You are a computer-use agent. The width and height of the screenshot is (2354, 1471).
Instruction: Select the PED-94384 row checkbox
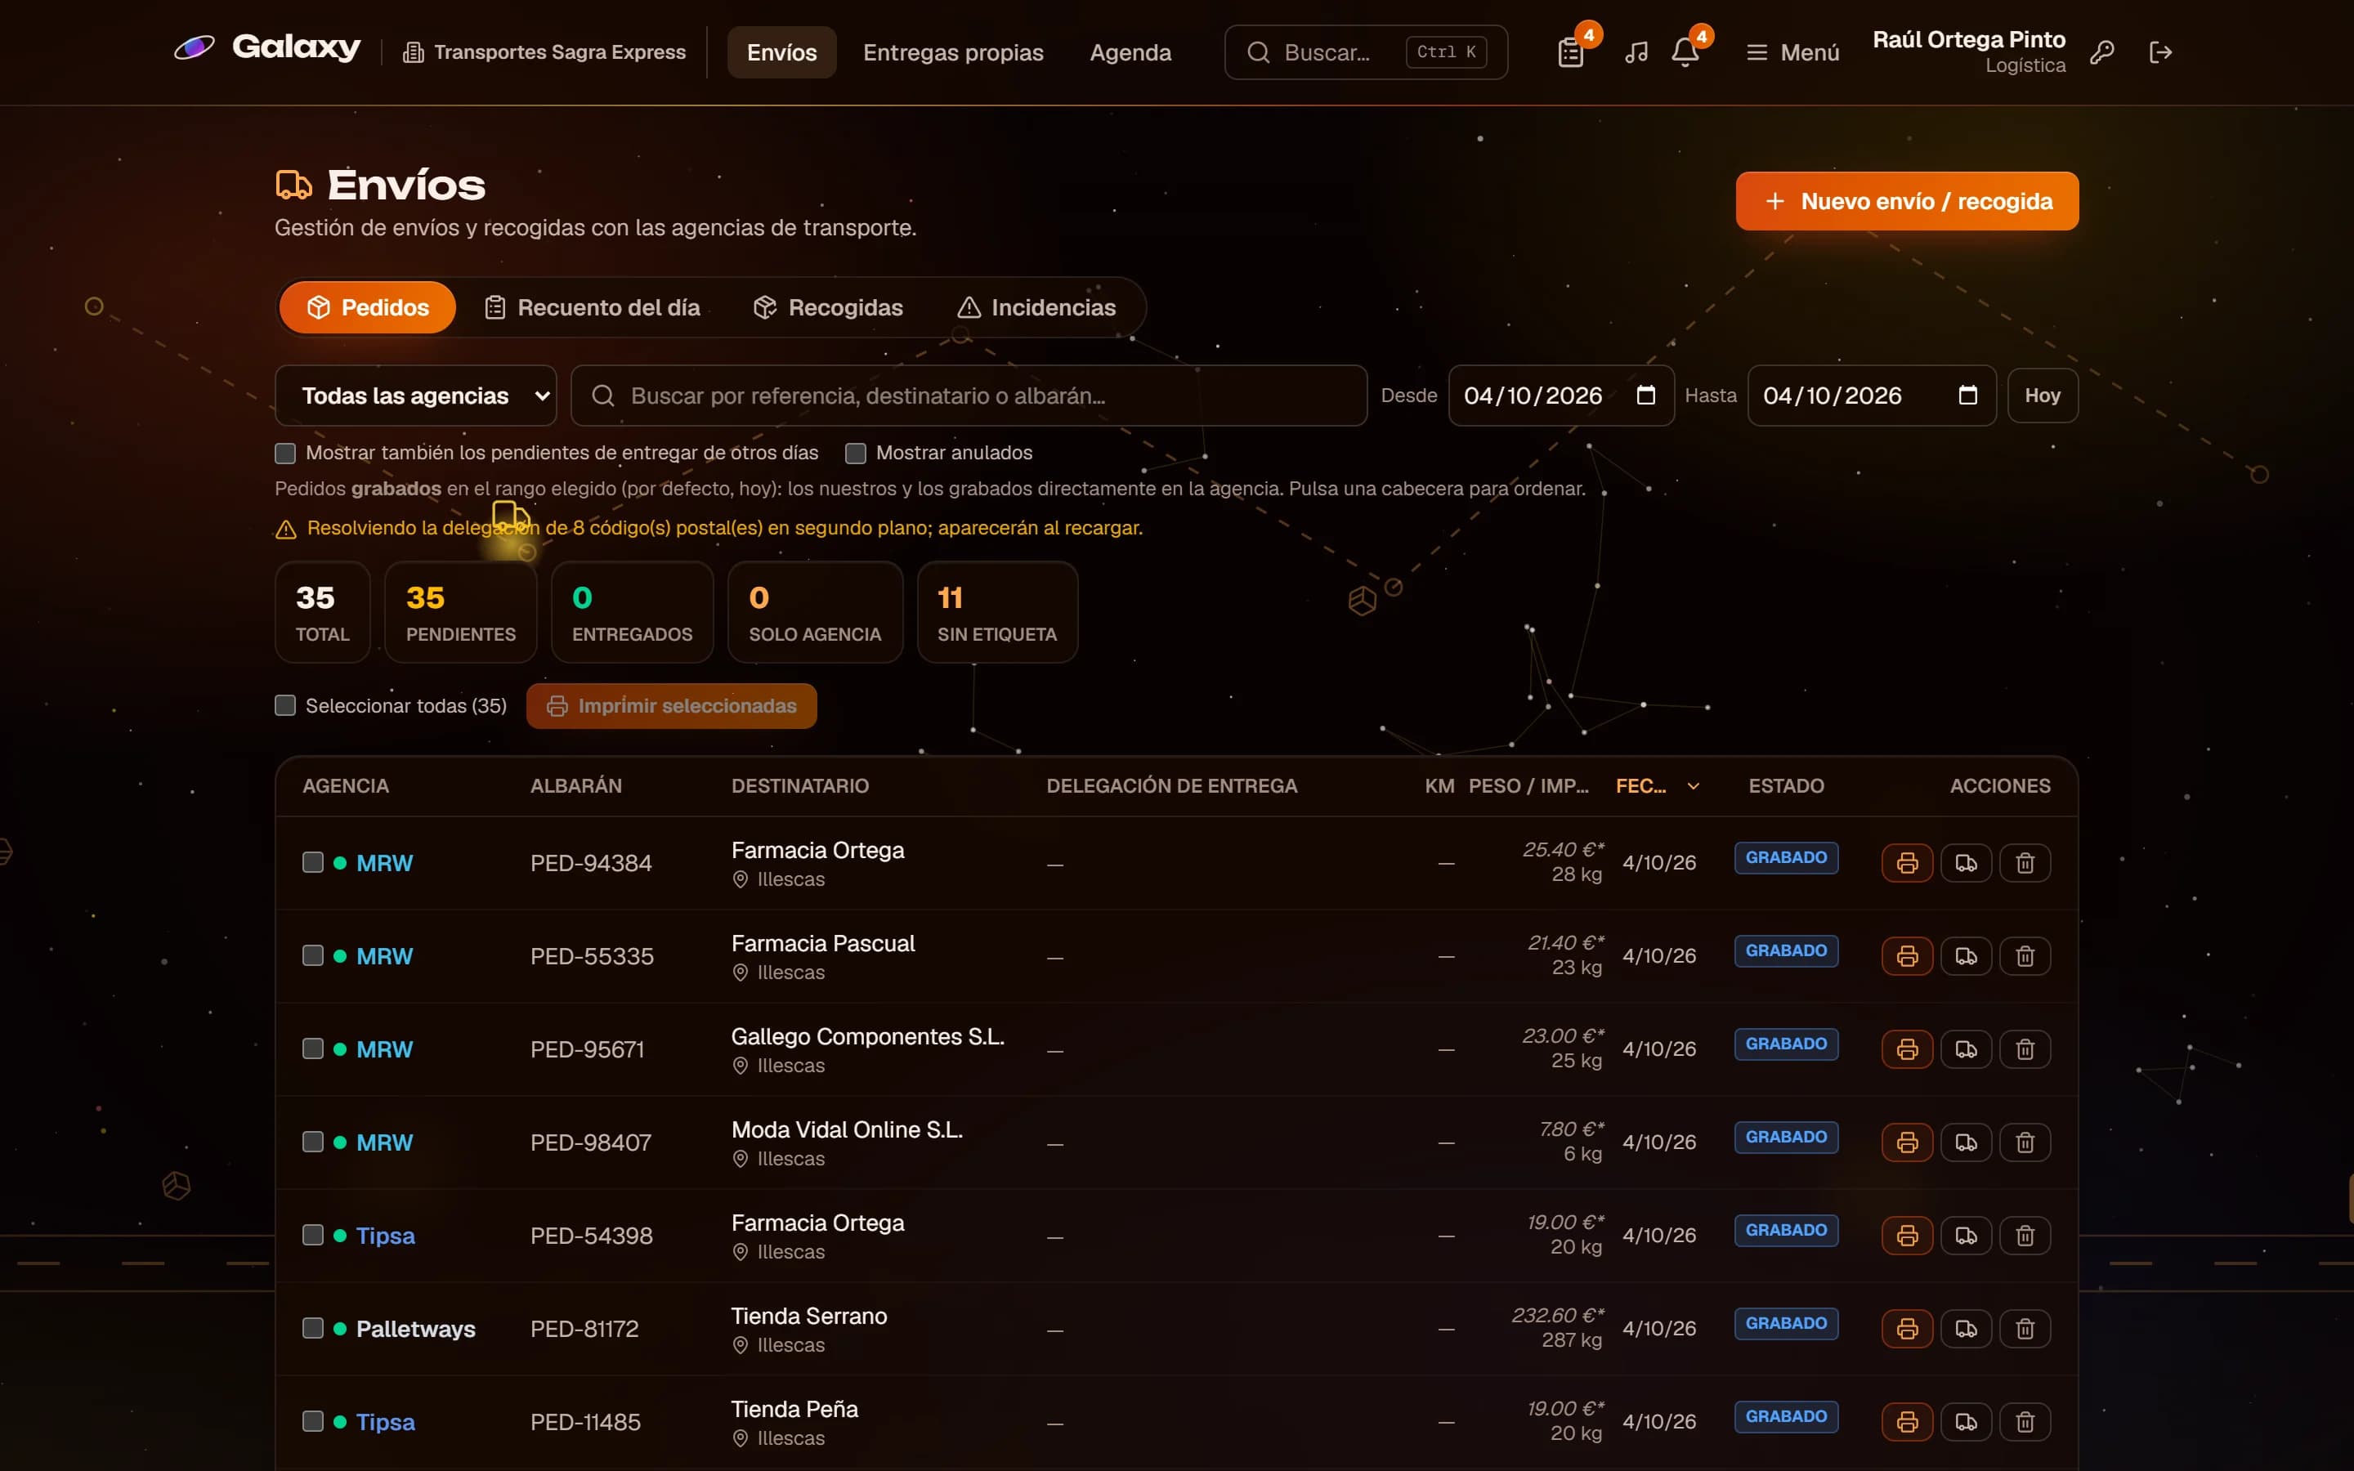tap(312, 863)
